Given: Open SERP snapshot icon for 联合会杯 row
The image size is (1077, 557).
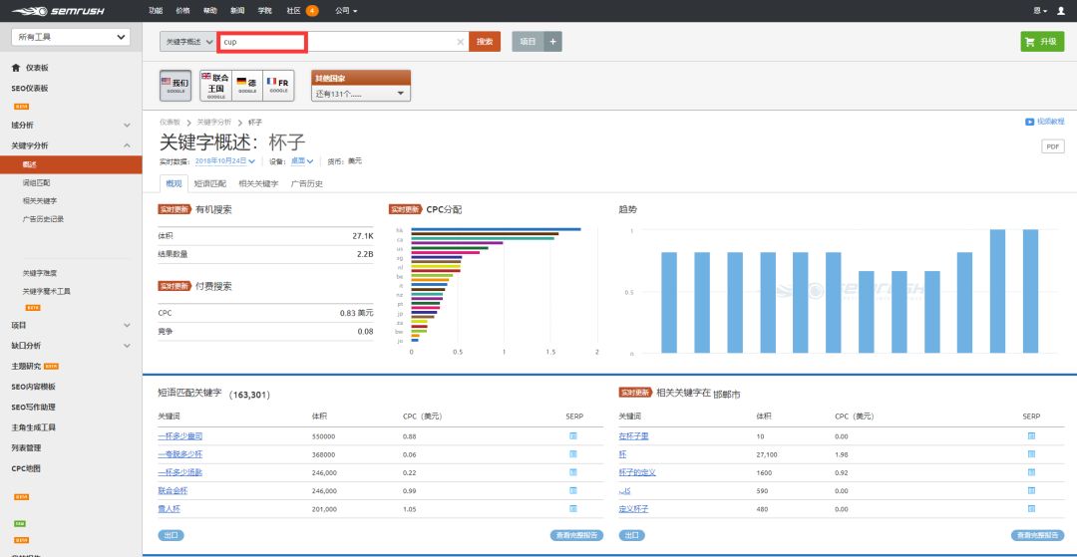Looking at the screenshot, I should [572, 490].
